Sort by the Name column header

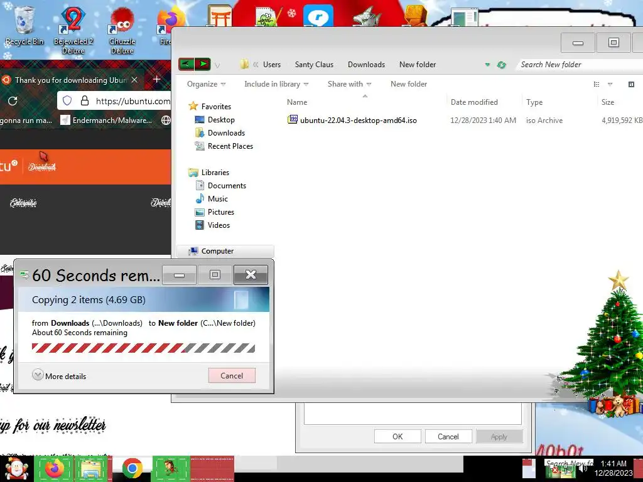click(x=297, y=102)
